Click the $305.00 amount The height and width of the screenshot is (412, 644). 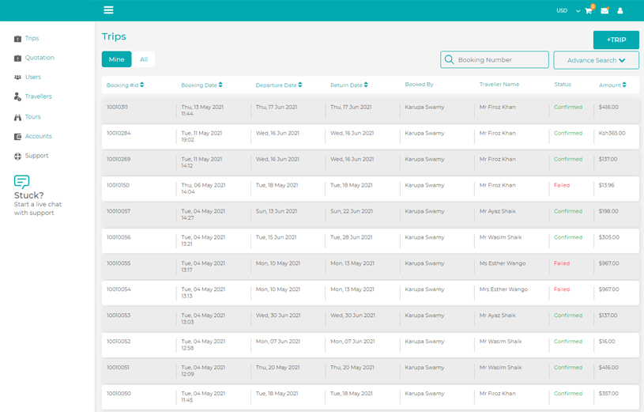[608, 237]
